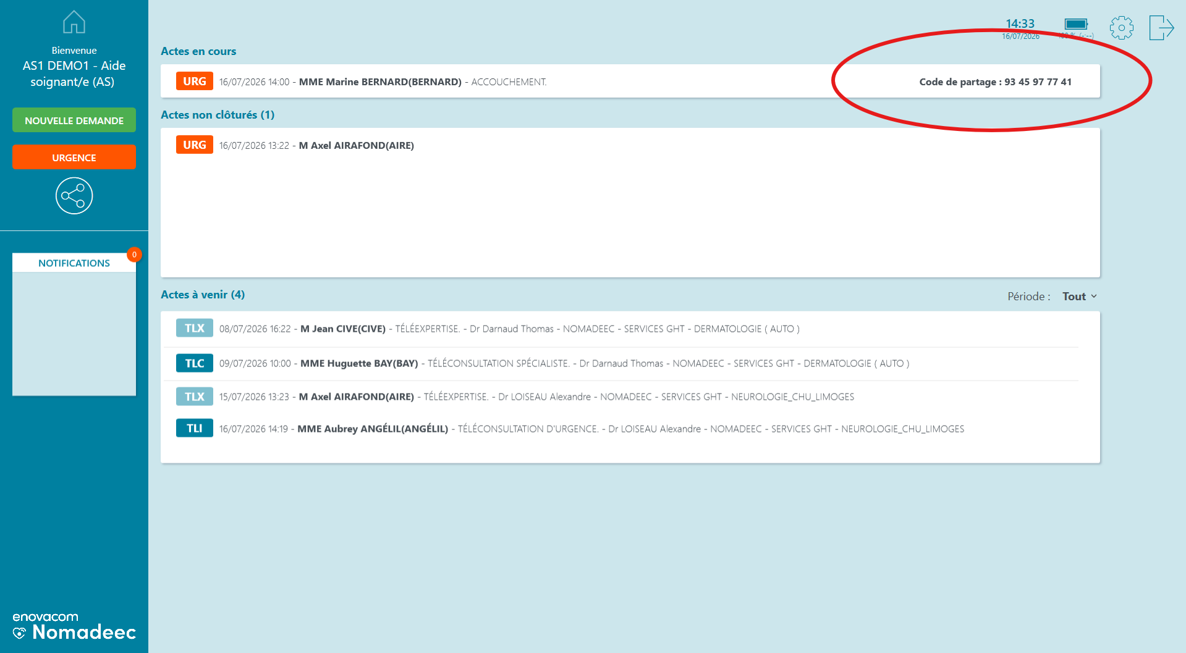Open the NOTIFICATIONS panel header
1186x653 pixels.
click(74, 263)
